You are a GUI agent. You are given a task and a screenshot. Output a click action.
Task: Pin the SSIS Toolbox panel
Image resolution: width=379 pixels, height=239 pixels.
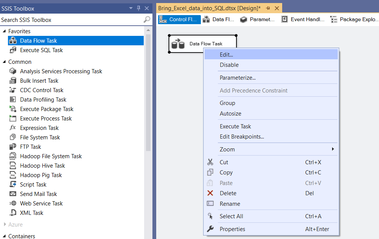pos(138,8)
